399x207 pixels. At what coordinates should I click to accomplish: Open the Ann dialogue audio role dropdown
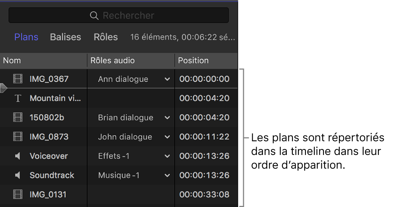167,79
